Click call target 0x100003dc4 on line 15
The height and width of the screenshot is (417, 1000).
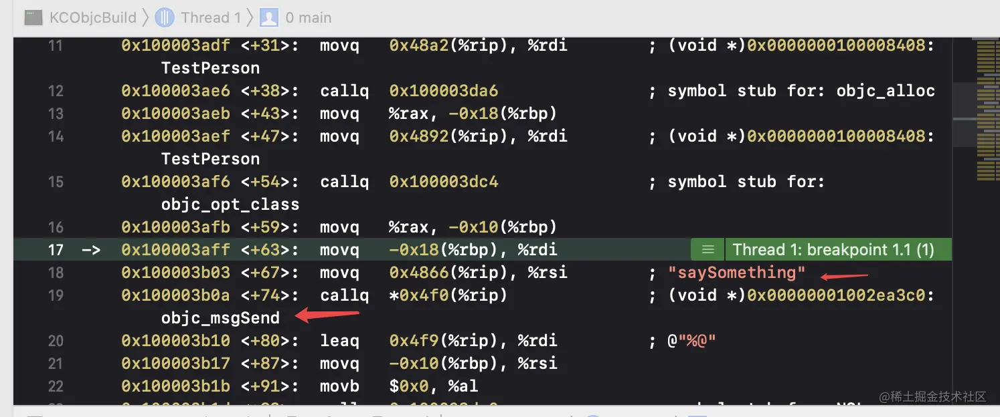pos(444,182)
